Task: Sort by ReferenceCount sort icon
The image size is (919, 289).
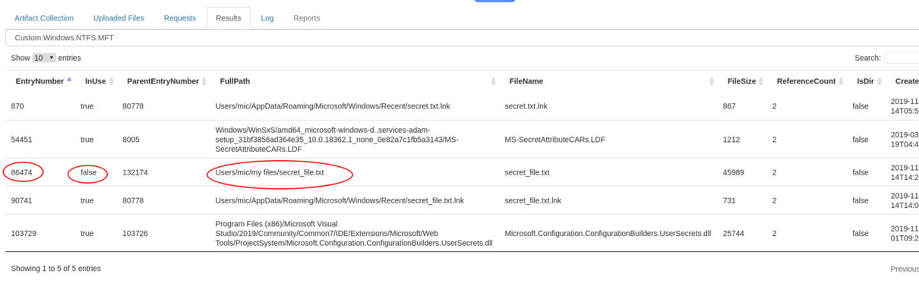Action: point(841,82)
